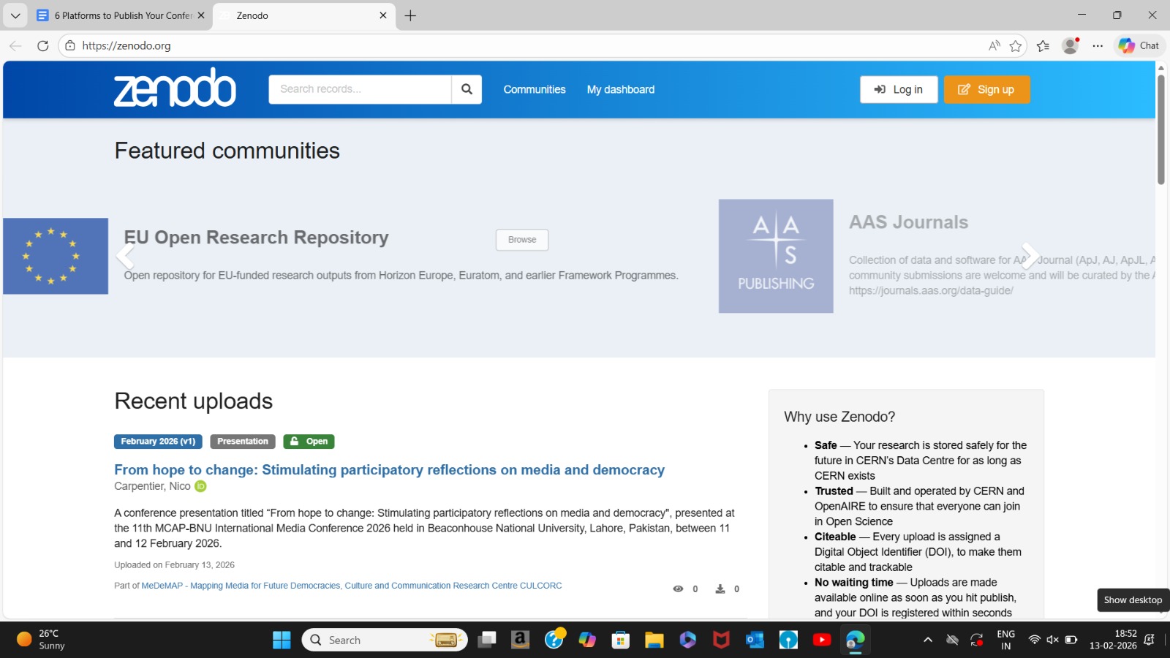Viewport: 1170px width, 658px height.
Task: Click the browser refresh icon
Action: click(x=43, y=45)
